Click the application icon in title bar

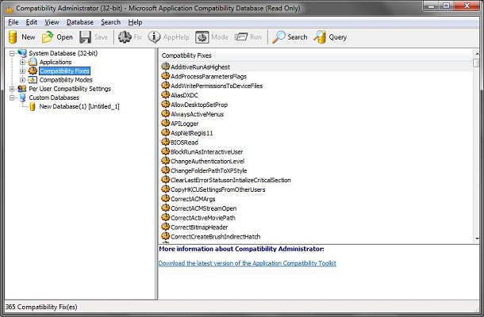click(10, 9)
